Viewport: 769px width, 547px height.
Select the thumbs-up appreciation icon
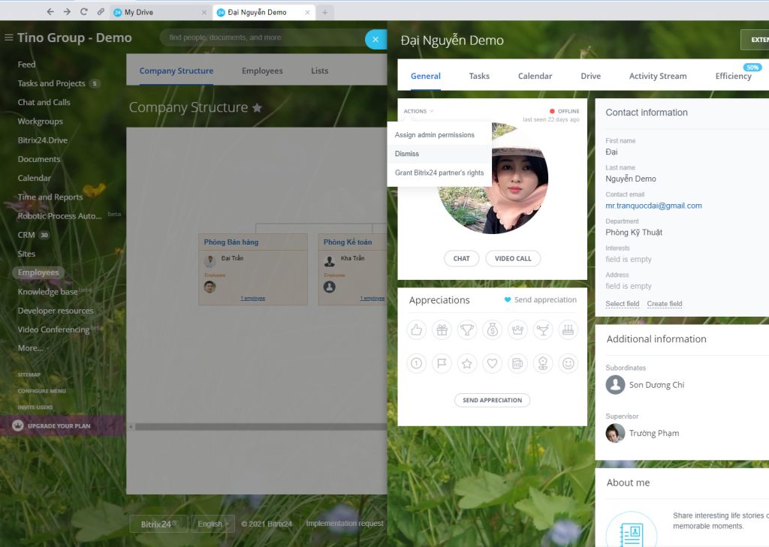tap(416, 330)
